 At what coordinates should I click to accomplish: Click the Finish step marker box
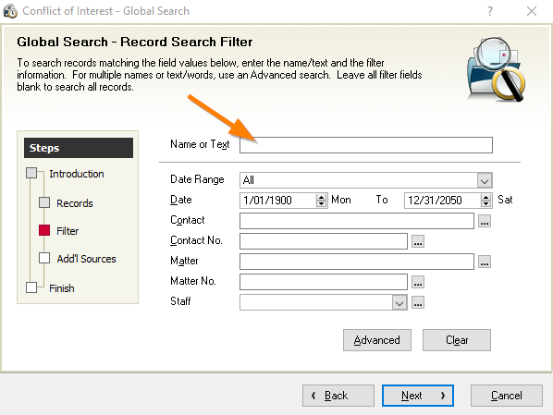click(31, 287)
